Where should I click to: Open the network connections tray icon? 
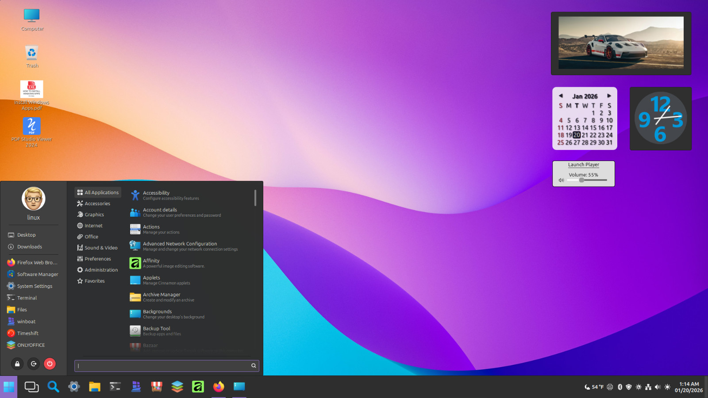[x=648, y=387]
